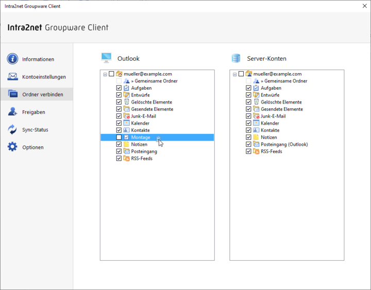Viewport: 371px width, 290px height.
Task: Click Entwürfe drafts icon in Outlook tree
Action: pyautogui.click(x=127, y=95)
